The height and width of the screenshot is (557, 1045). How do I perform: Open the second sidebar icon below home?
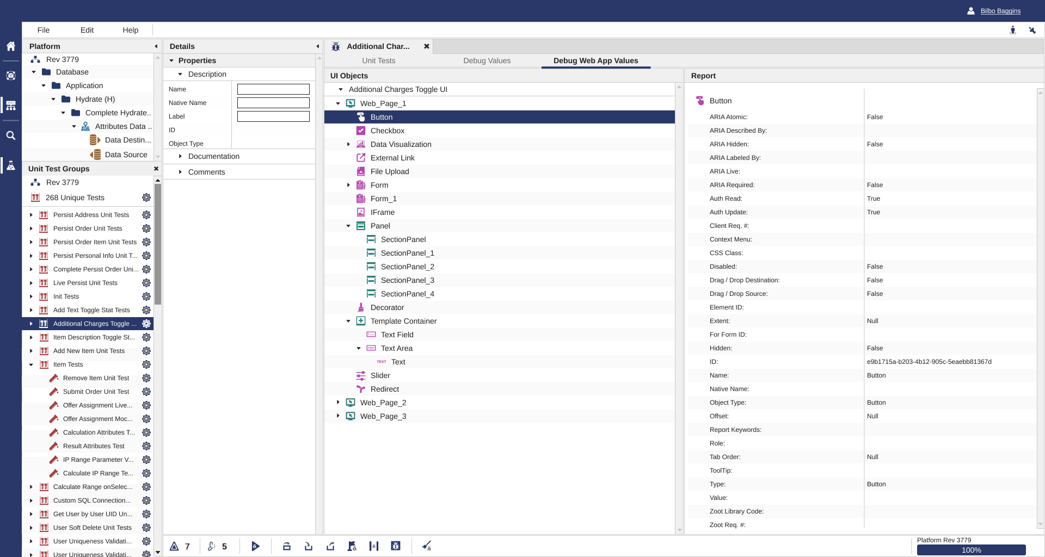(x=10, y=76)
